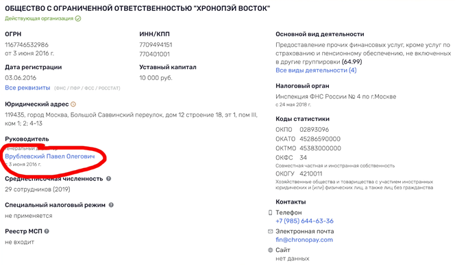
Task: Call phone number +7 (985) 644-63-36
Action: 304,221
